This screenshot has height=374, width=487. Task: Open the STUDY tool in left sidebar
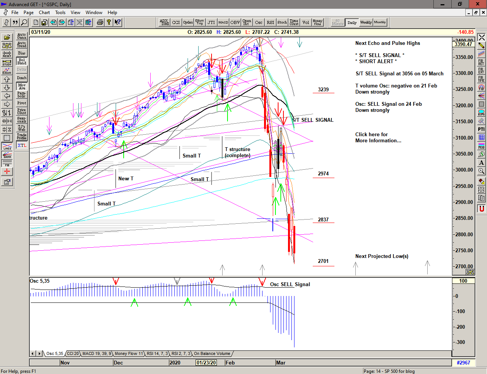(x=7, y=62)
